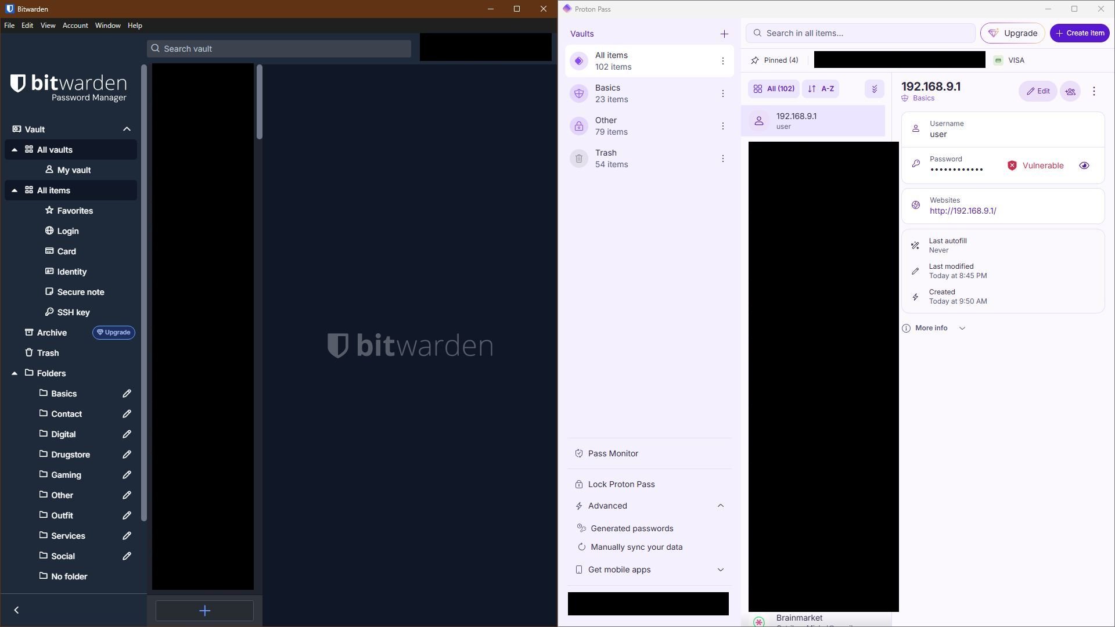Image resolution: width=1115 pixels, height=627 pixels.
Task: Show the Pinned items list
Action: point(775,60)
